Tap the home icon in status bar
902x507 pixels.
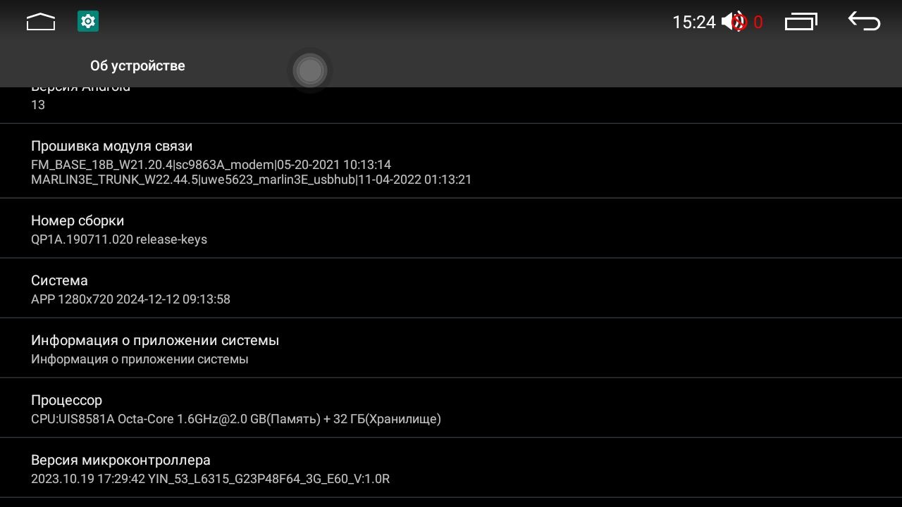(41, 22)
